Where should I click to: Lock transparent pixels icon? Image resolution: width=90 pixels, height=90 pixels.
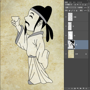pyautogui.click(x=69, y=10)
